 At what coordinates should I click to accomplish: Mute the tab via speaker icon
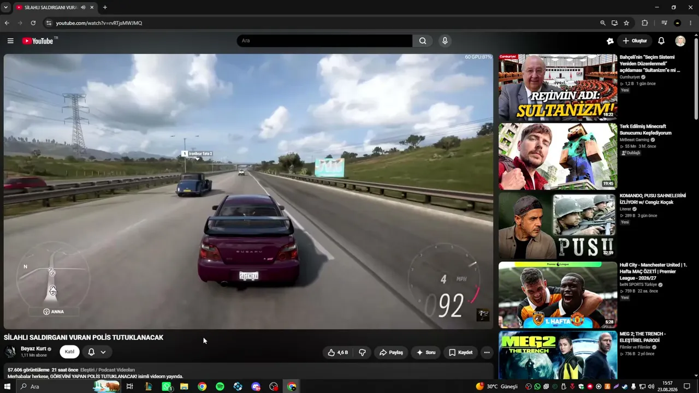[x=83, y=8]
